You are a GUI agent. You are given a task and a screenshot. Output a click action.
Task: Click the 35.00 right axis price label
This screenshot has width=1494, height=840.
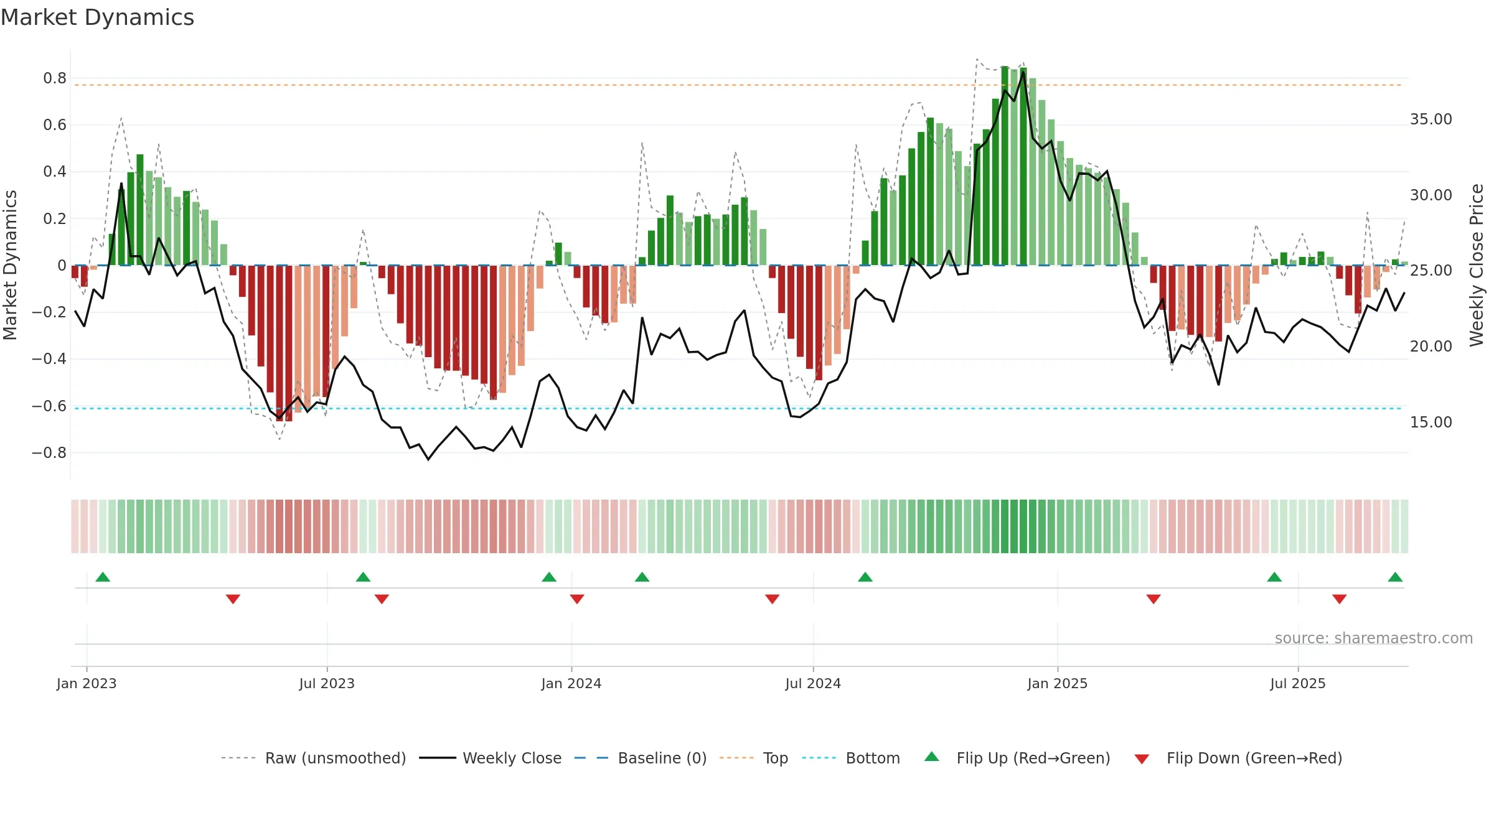click(1431, 119)
